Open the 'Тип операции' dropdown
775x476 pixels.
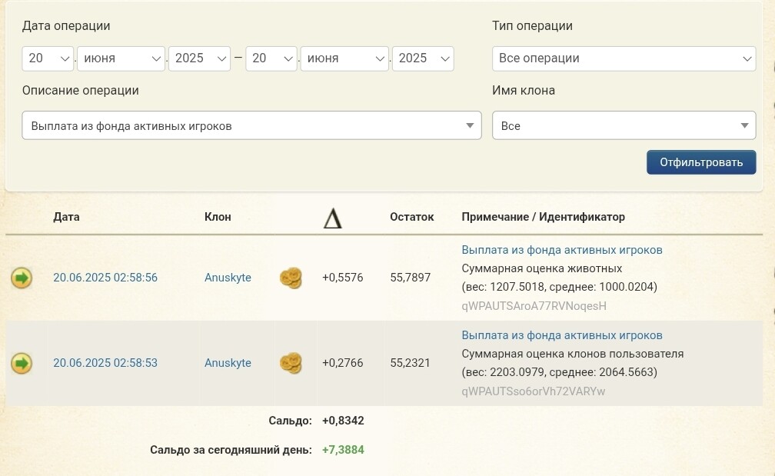tap(624, 58)
